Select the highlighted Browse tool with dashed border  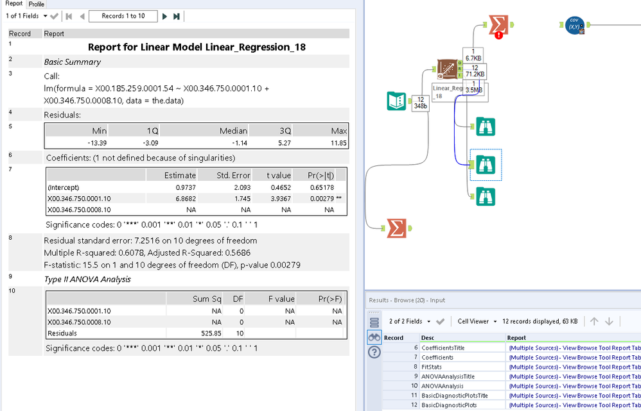485,165
